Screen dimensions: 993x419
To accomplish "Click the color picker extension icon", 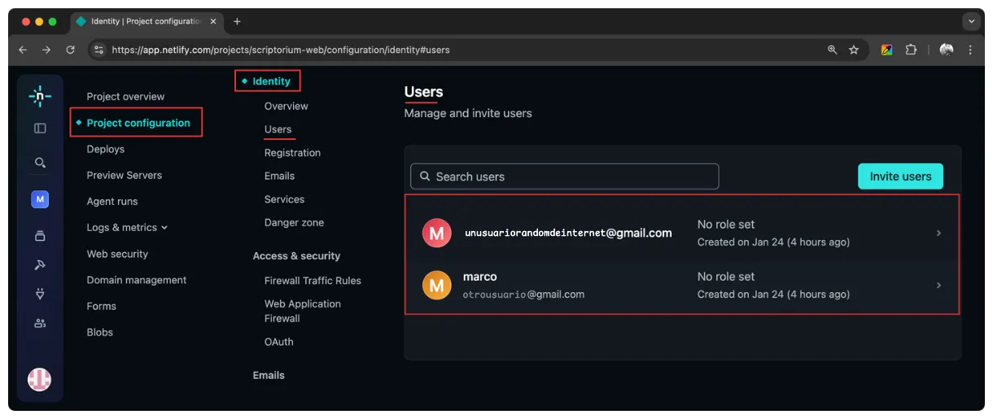I will pyautogui.click(x=886, y=50).
